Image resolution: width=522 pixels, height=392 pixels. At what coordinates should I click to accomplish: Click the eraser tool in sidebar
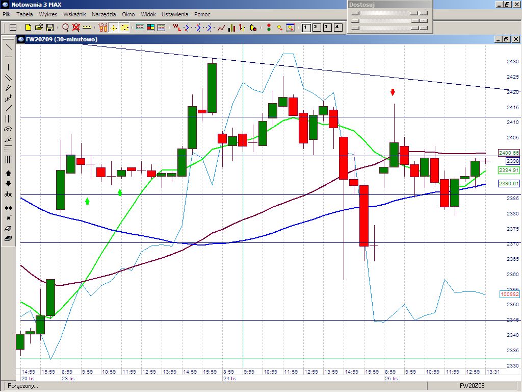[x=8, y=229]
